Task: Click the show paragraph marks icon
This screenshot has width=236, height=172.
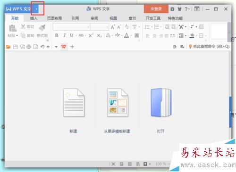Action: tap(192, 26)
